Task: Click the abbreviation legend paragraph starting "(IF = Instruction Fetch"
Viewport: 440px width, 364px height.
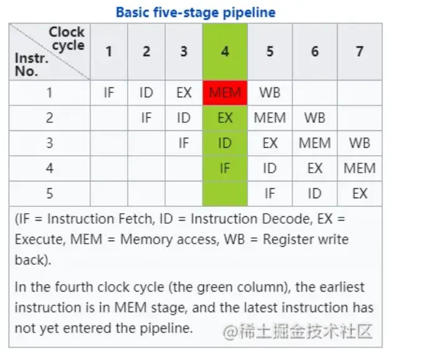Action: coord(181,239)
